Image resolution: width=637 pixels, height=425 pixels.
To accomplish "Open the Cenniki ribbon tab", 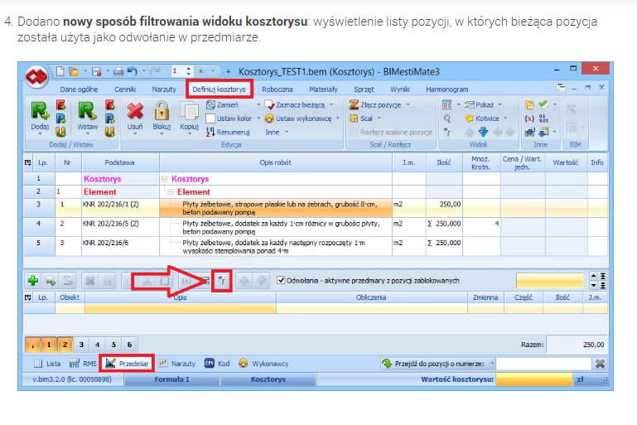I will pyautogui.click(x=125, y=89).
